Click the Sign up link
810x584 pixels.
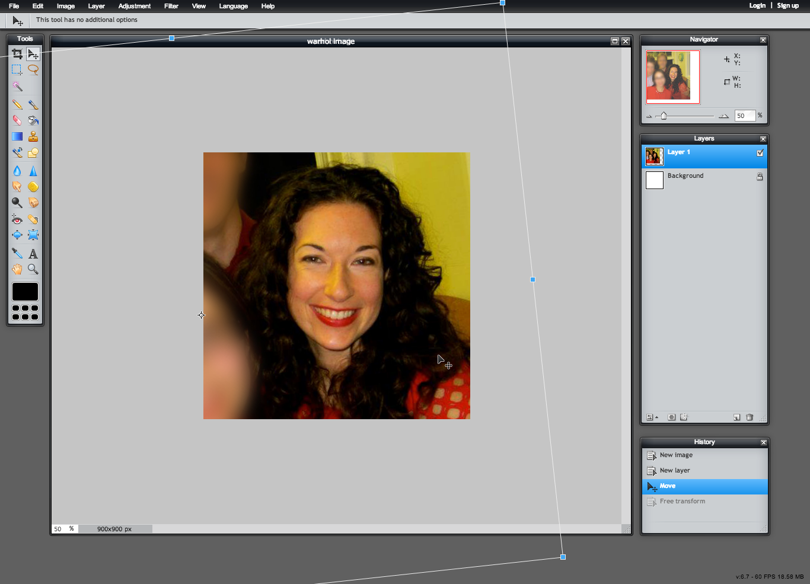pyautogui.click(x=788, y=5)
